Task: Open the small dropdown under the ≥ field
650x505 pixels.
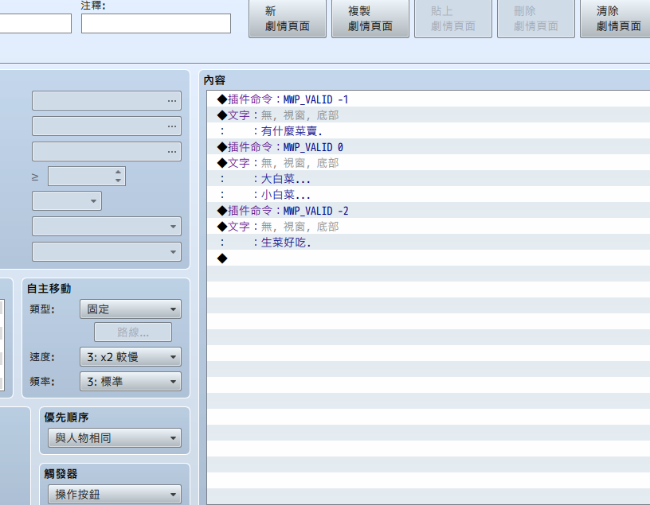Action: click(x=67, y=200)
